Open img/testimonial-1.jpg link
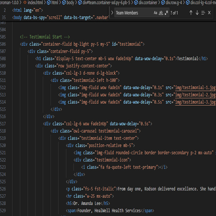The width and height of the screenshot is (216, 216). tap(195, 88)
